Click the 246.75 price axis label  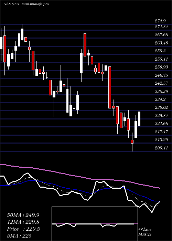click(161, 75)
